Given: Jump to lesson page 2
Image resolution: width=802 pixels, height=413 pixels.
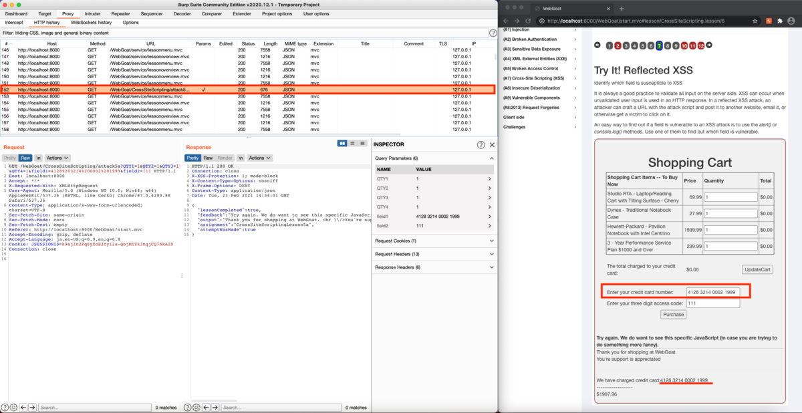Looking at the screenshot, I should click(618, 45).
